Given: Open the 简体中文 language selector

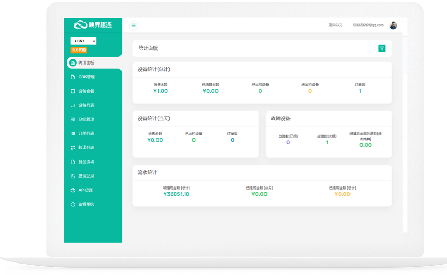Looking at the screenshot, I should click(335, 25).
